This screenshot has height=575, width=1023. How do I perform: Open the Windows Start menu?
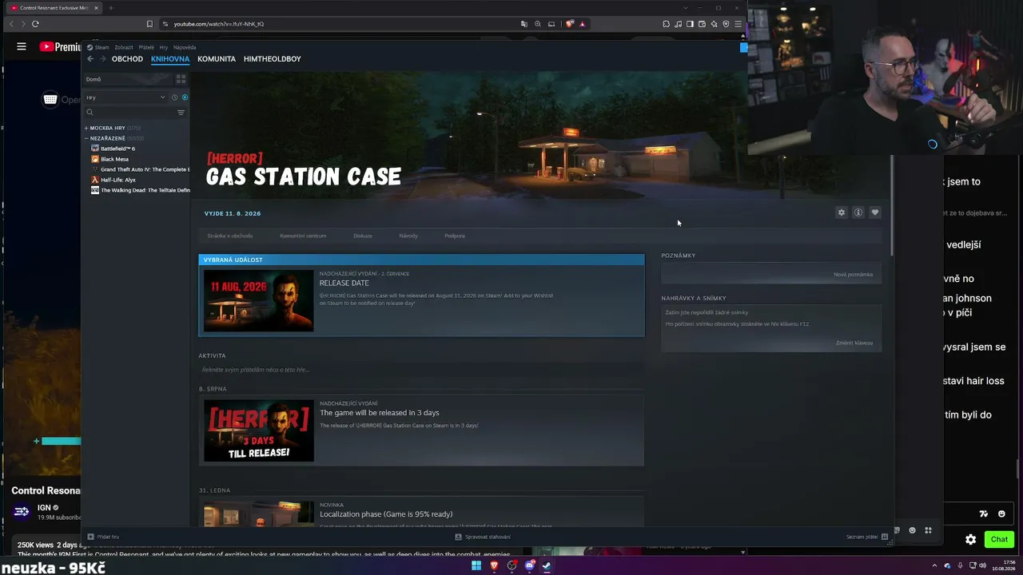click(476, 565)
